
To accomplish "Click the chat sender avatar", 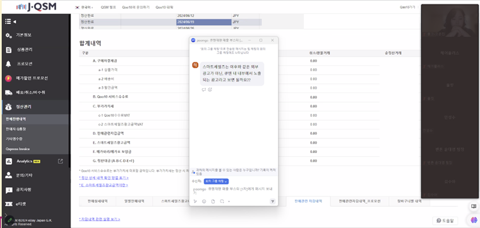I will [x=195, y=65].
